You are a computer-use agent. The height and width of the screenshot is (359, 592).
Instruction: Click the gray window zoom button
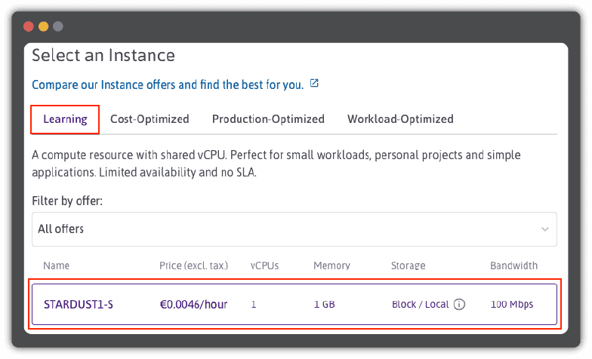pyautogui.click(x=58, y=26)
